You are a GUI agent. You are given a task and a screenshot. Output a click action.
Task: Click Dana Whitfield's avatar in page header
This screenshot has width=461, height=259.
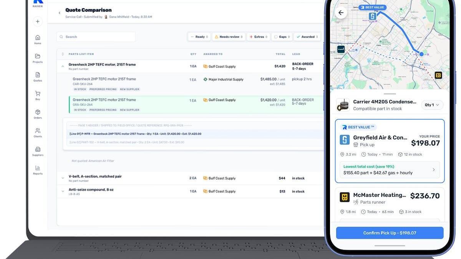click(x=106, y=17)
